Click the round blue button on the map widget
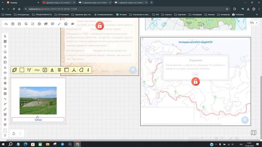This screenshot has width=262, height=147. [245, 120]
